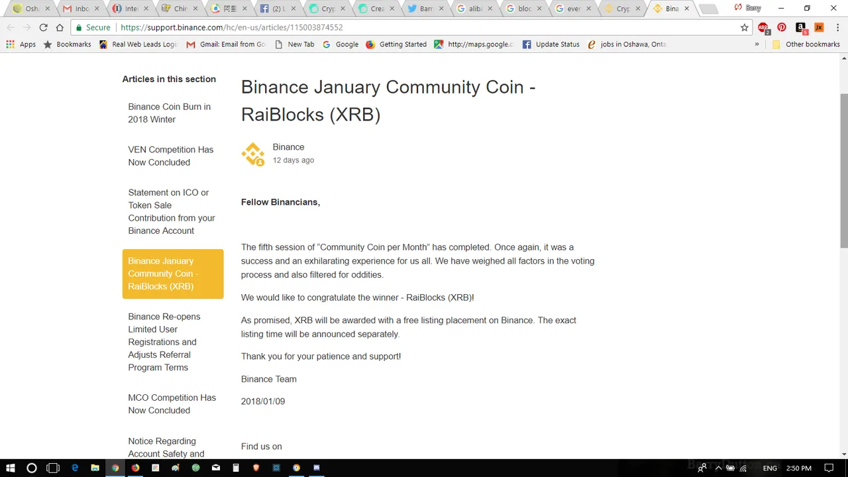Bookmark this page with the star icon

click(x=745, y=27)
